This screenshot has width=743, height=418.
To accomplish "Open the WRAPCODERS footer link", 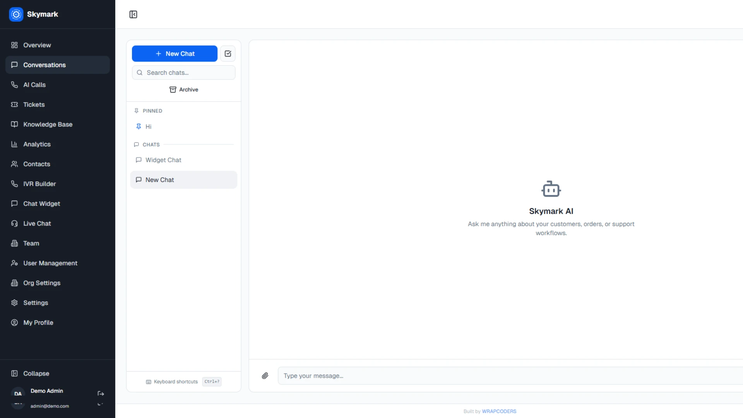I will point(499,411).
